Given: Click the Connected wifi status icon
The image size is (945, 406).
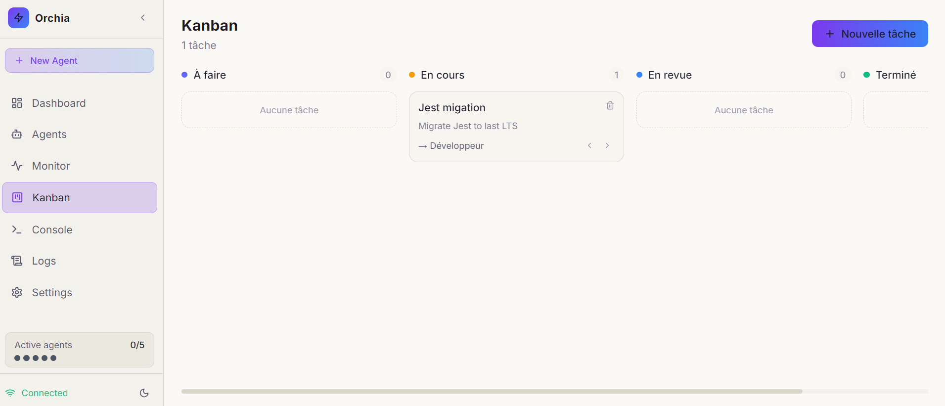Looking at the screenshot, I should click(x=10, y=393).
